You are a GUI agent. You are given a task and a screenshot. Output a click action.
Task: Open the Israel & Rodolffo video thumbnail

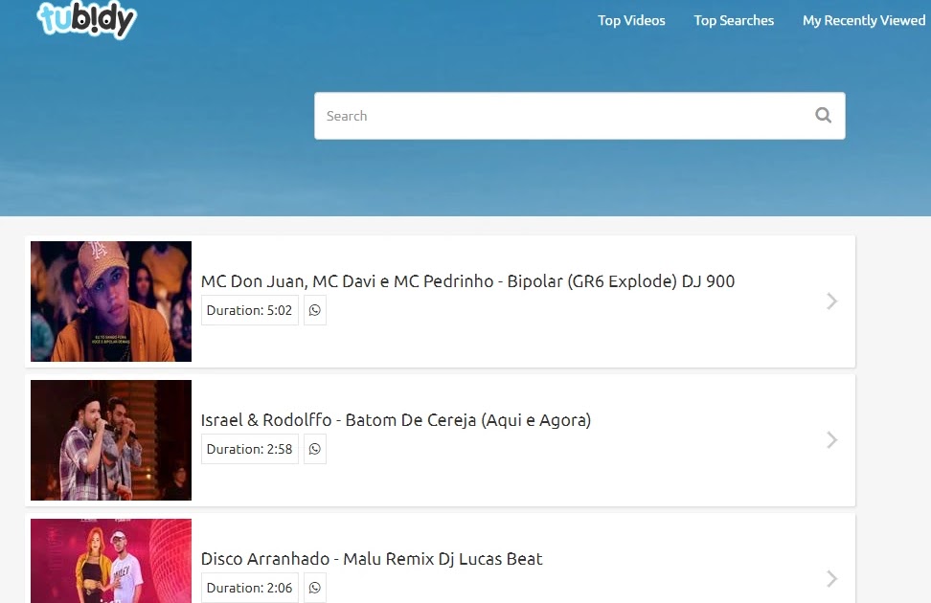tap(111, 440)
